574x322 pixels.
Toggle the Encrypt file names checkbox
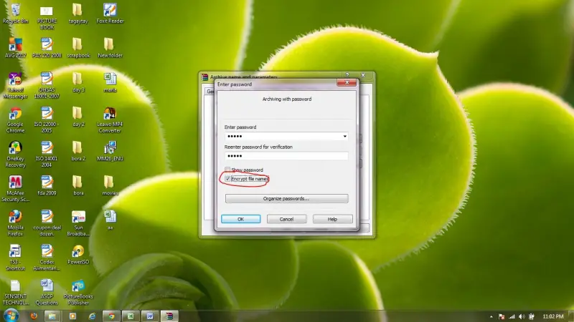(x=227, y=179)
